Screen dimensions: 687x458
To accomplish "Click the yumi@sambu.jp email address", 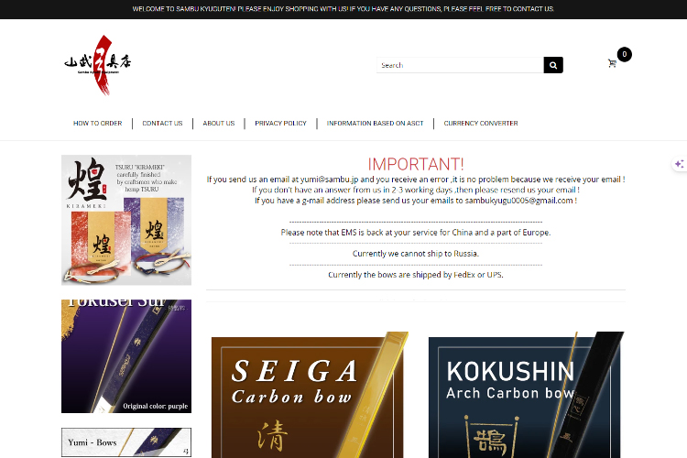I will coord(329,180).
